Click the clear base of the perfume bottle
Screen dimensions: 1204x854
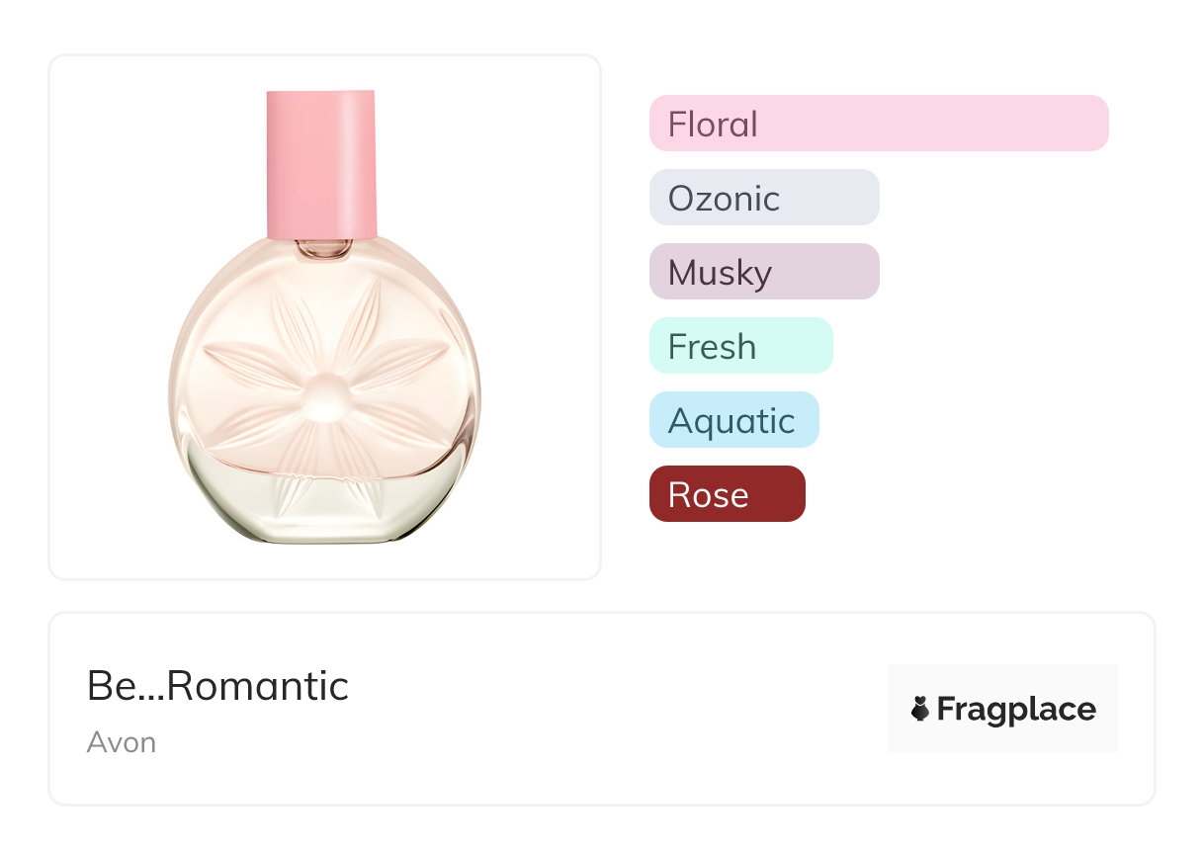point(325,509)
